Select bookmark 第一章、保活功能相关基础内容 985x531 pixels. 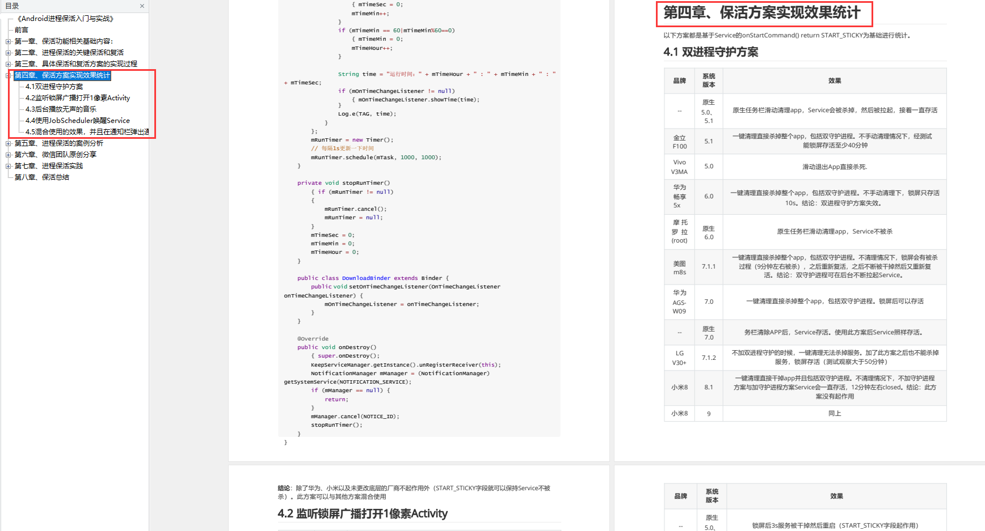(64, 41)
